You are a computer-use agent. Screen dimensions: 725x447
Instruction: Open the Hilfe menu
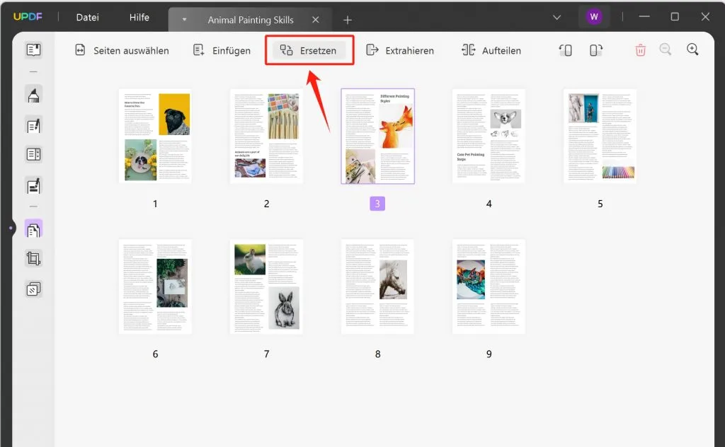click(x=139, y=17)
